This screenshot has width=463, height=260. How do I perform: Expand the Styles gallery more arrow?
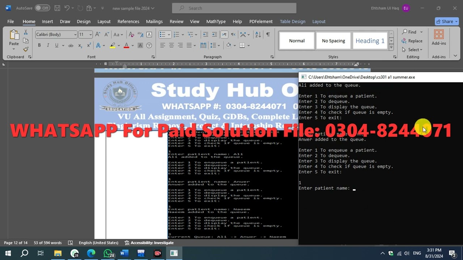coord(391,48)
